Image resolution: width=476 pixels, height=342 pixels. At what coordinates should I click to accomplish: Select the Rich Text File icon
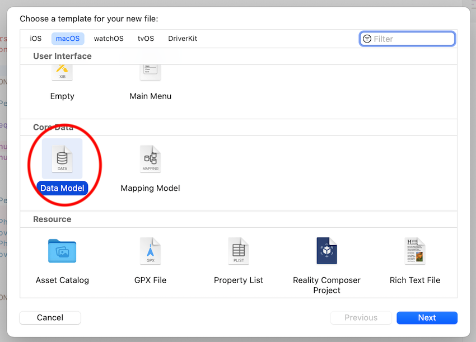(x=415, y=251)
